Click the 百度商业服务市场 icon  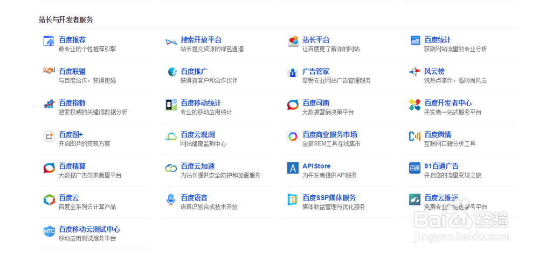pos(293,136)
